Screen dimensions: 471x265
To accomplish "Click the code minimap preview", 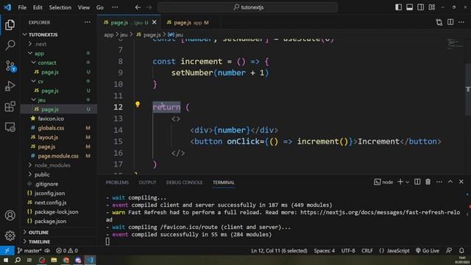I will [455, 44].
